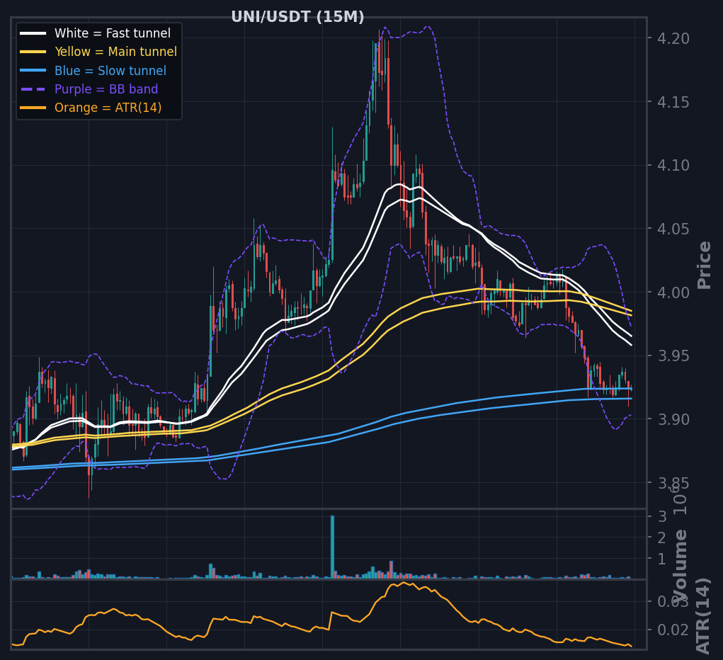Click the 4.20 price axis label

point(673,38)
